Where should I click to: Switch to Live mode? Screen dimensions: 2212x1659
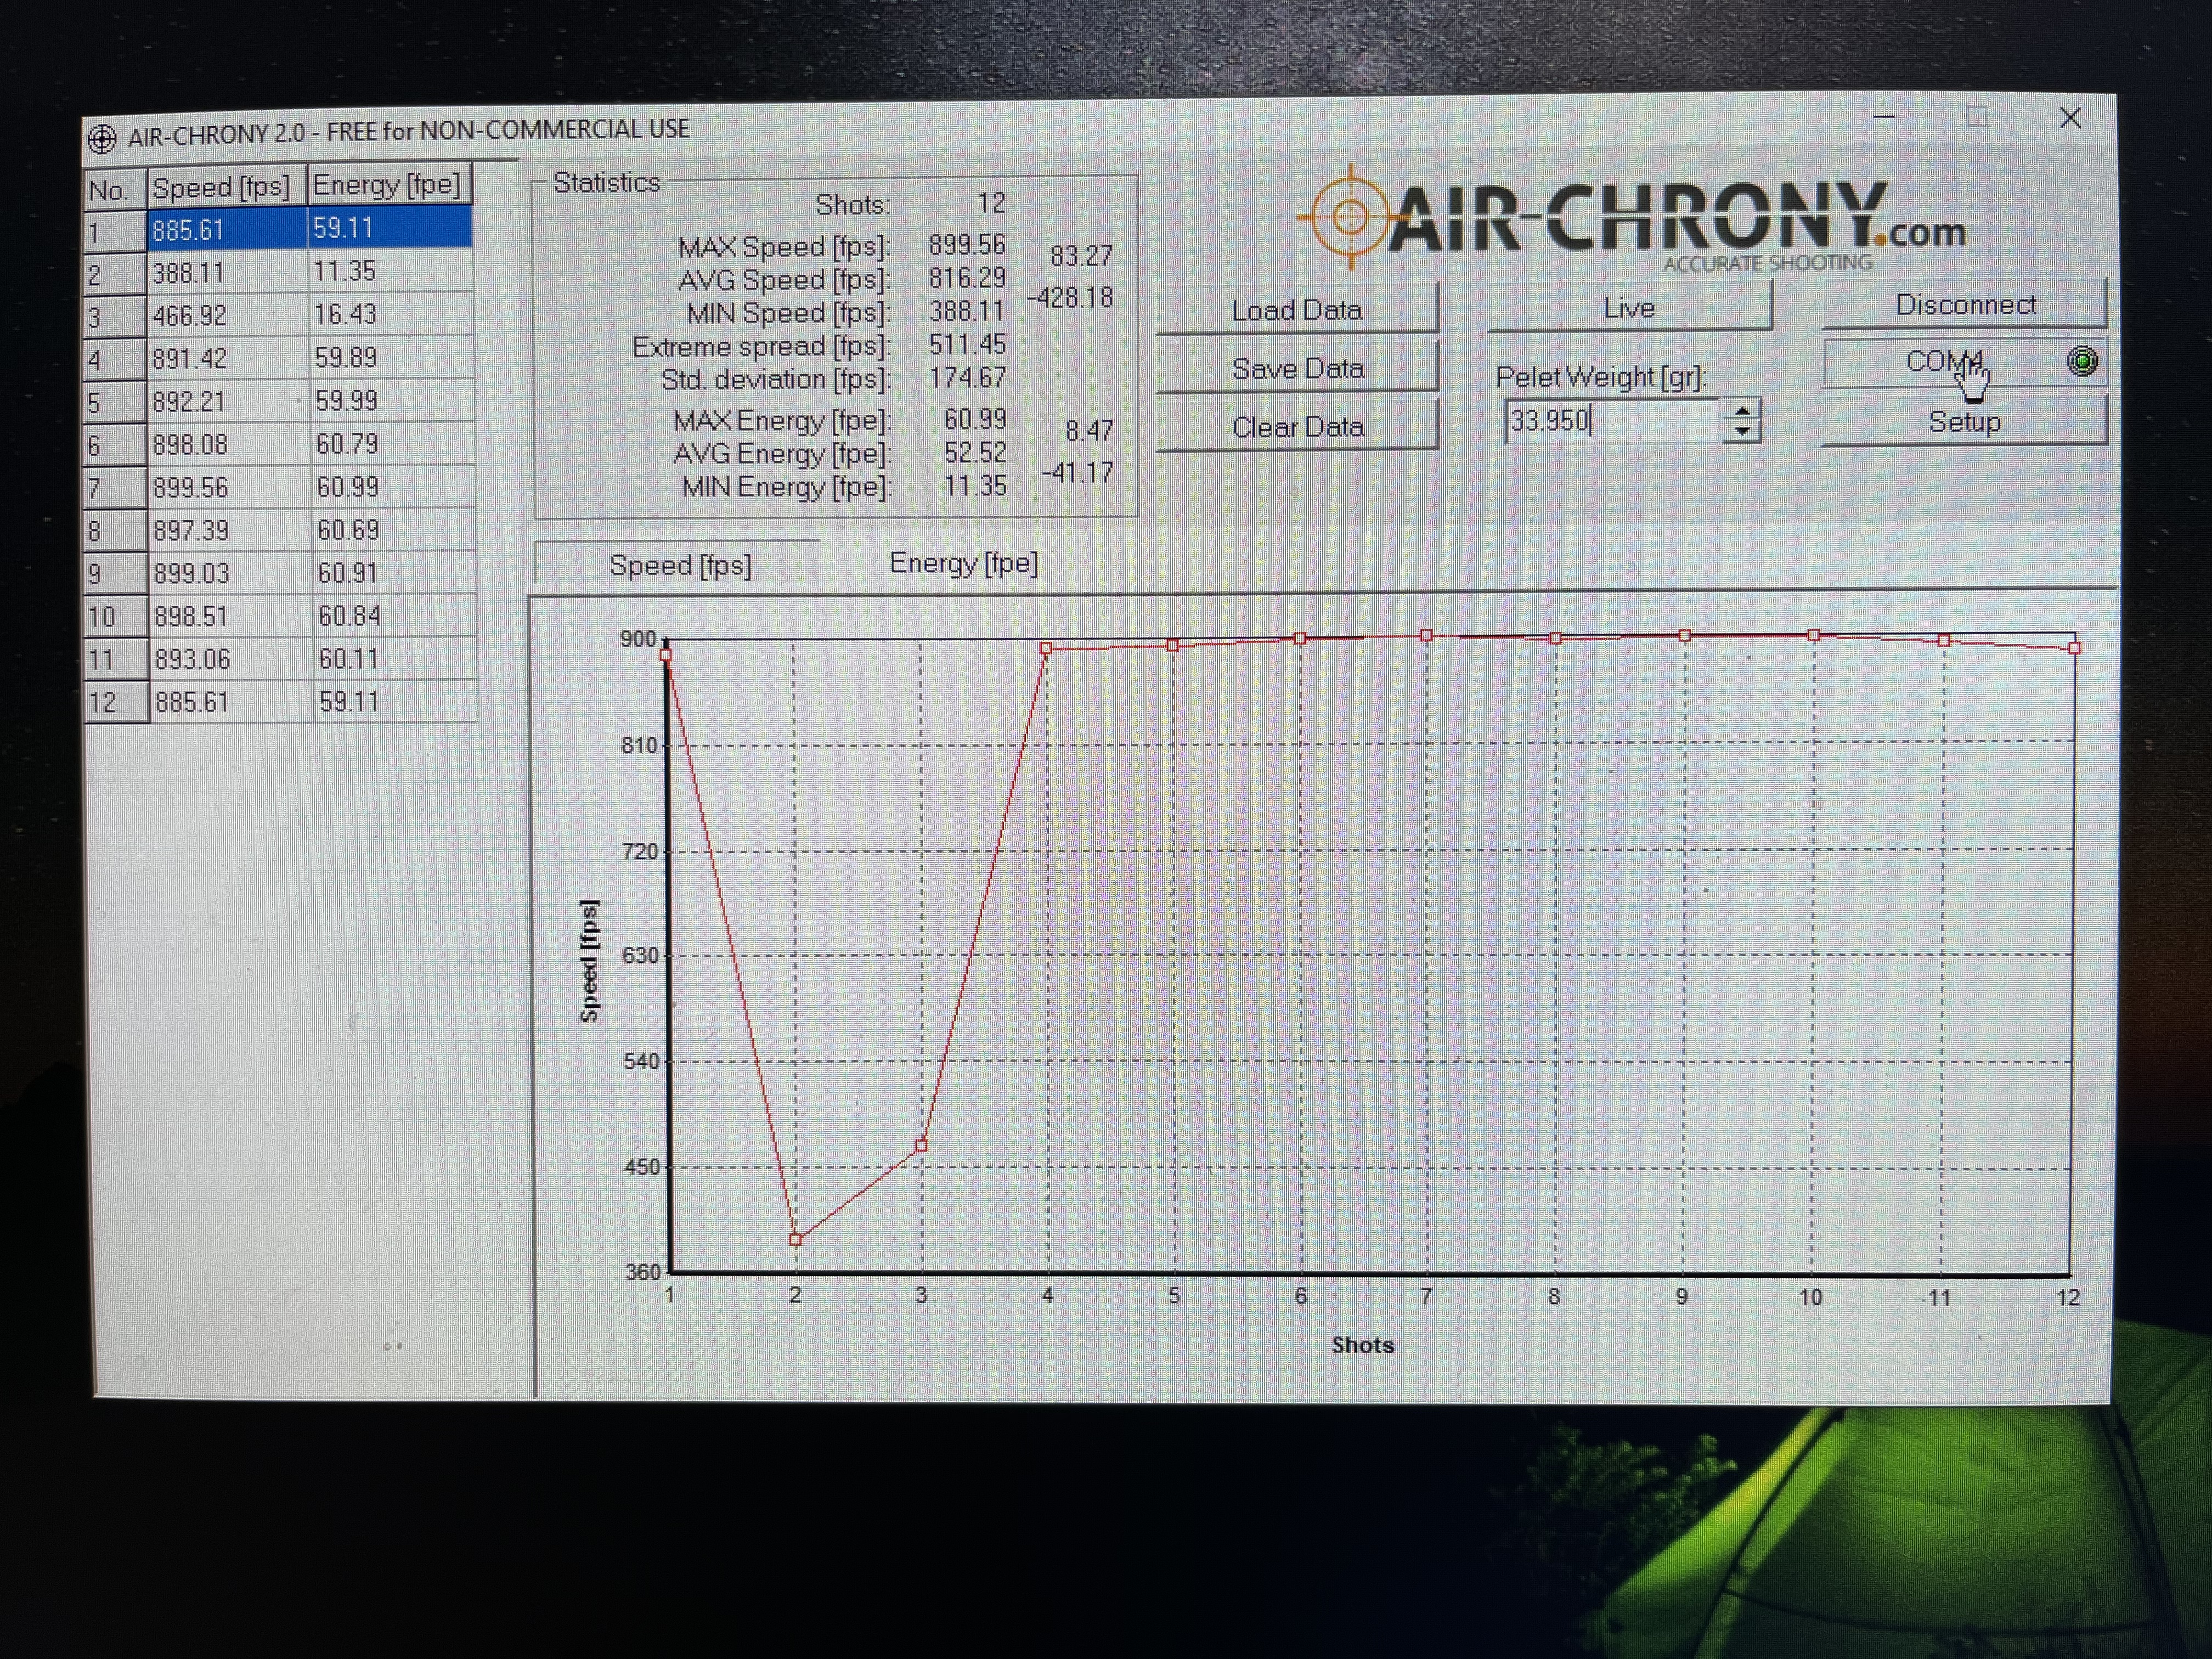(1629, 307)
